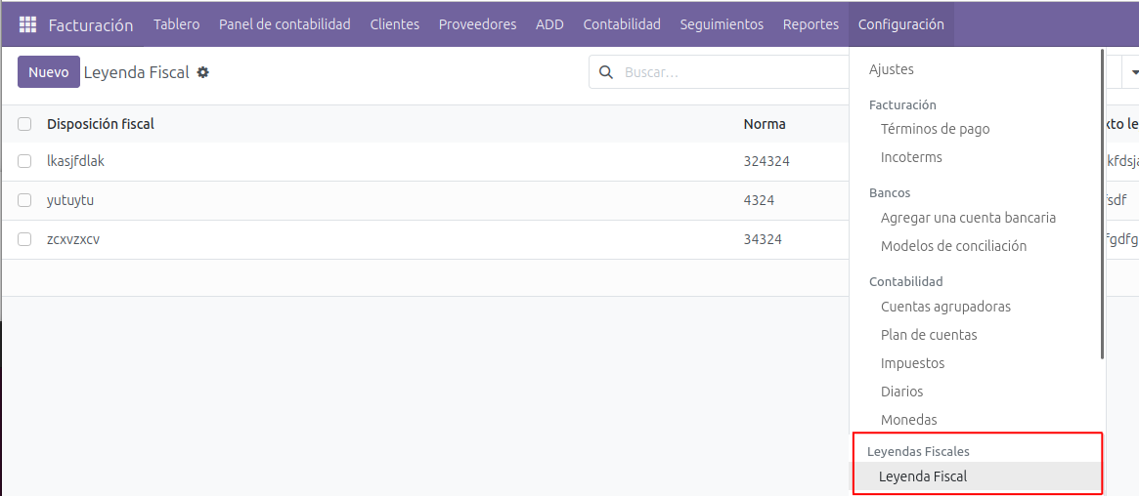Click the gear icon beside Leyenda Fiscal
The height and width of the screenshot is (496, 1139).
click(203, 72)
